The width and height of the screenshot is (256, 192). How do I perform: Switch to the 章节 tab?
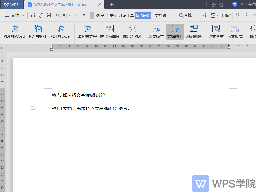coord(105,15)
